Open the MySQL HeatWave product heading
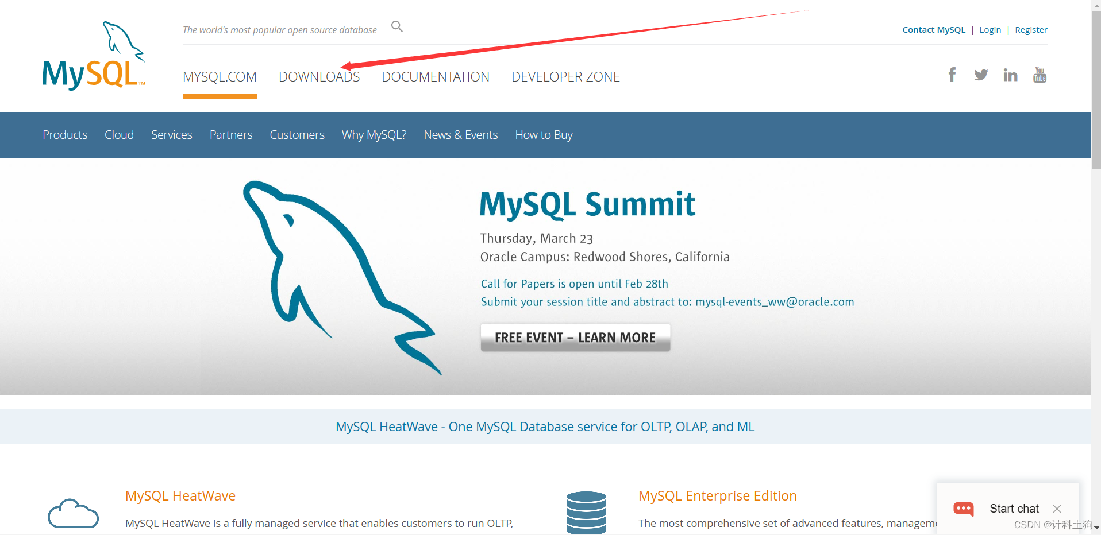The height and width of the screenshot is (535, 1101). [x=180, y=496]
